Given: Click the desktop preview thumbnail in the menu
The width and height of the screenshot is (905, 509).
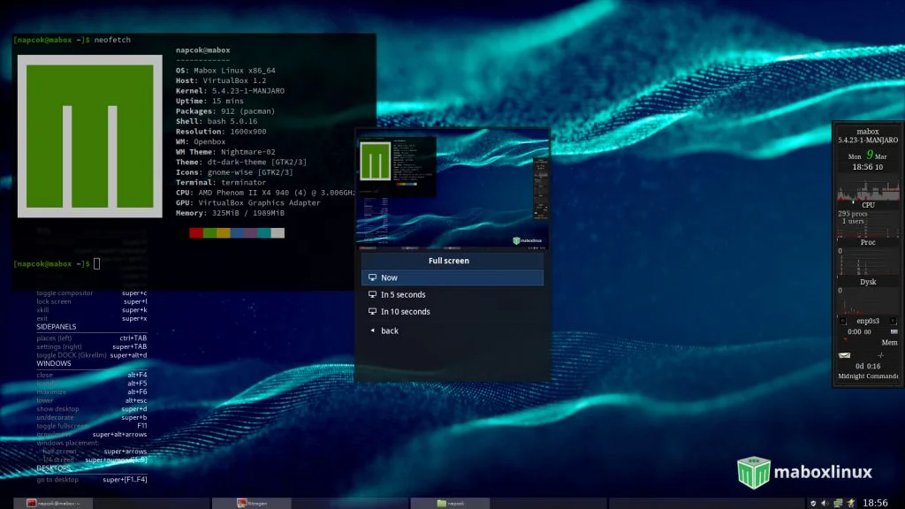Looking at the screenshot, I should pos(452,191).
